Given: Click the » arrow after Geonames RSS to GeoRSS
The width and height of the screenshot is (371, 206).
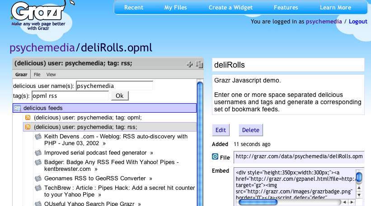Looking at the screenshot, I should point(150,179).
